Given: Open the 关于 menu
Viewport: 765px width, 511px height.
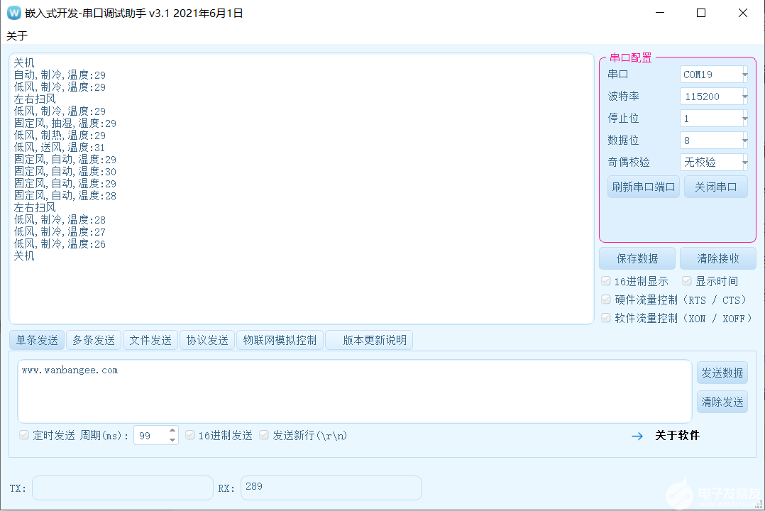Looking at the screenshot, I should point(17,35).
